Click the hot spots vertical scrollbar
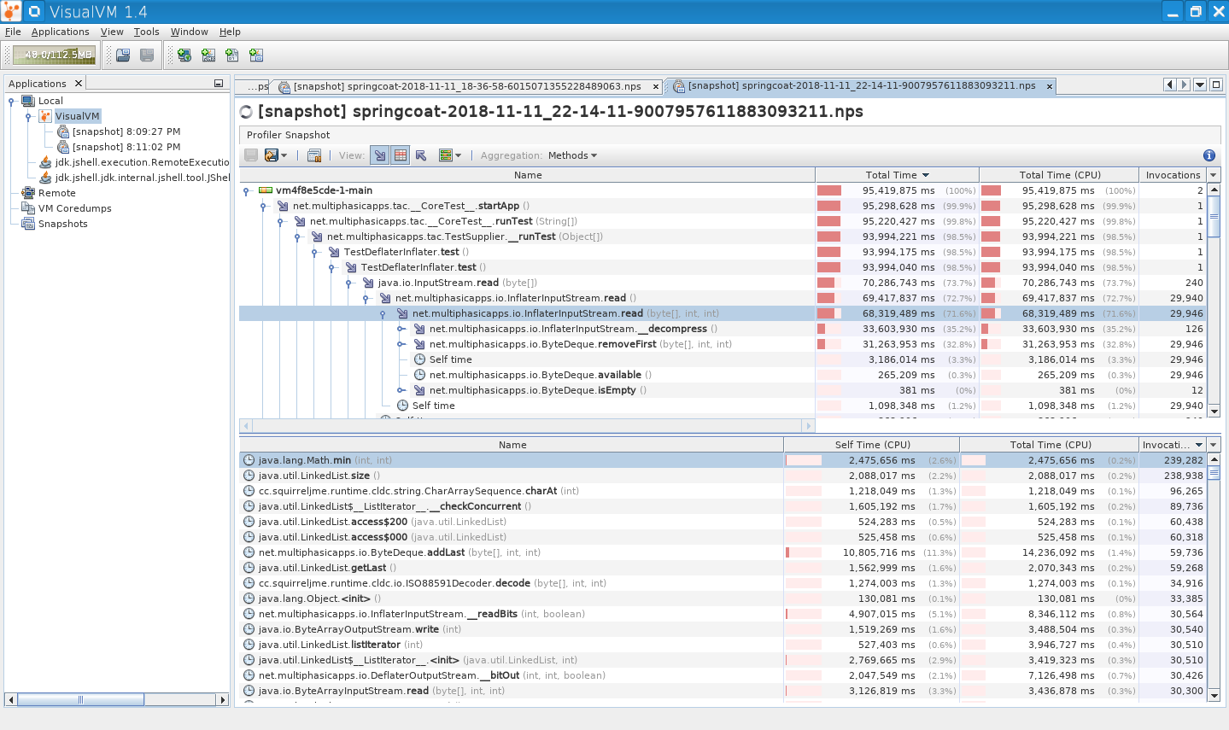Image resolution: width=1229 pixels, height=730 pixels. point(1214,577)
